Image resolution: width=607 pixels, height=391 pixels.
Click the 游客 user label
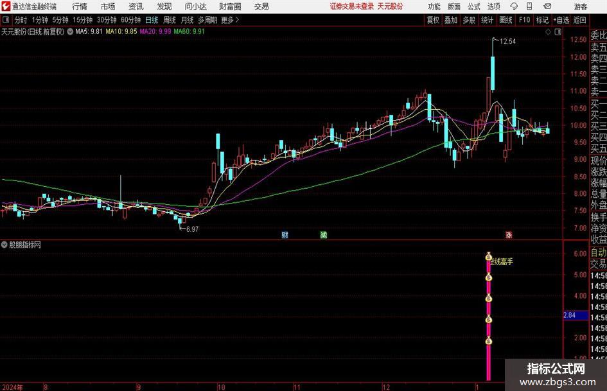coord(580,6)
